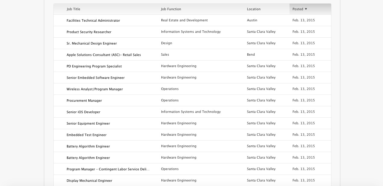Open Senior iOS Developer job

(83, 112)
